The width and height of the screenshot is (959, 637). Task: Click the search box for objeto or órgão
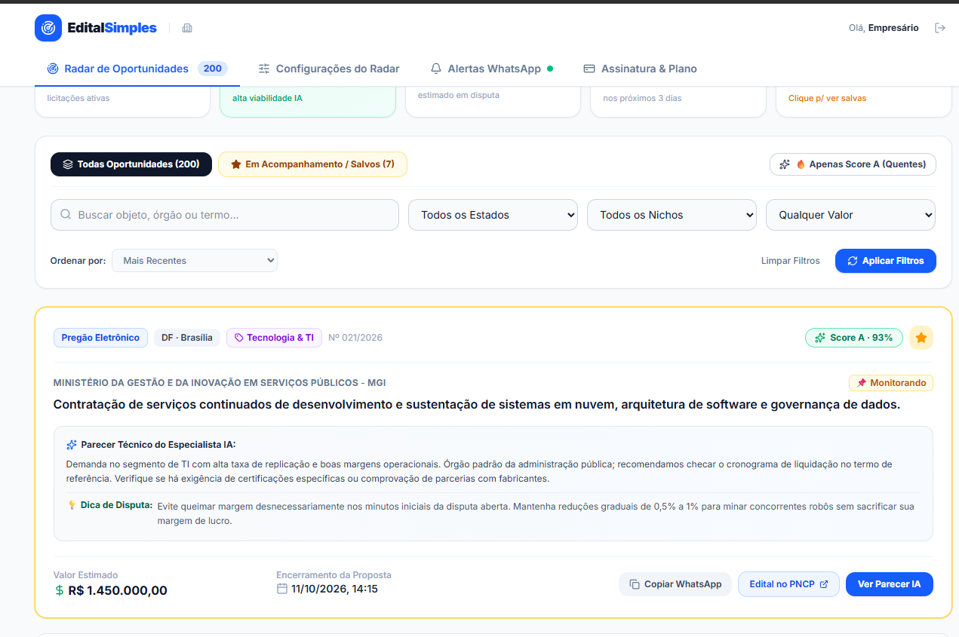coord(225,215)
